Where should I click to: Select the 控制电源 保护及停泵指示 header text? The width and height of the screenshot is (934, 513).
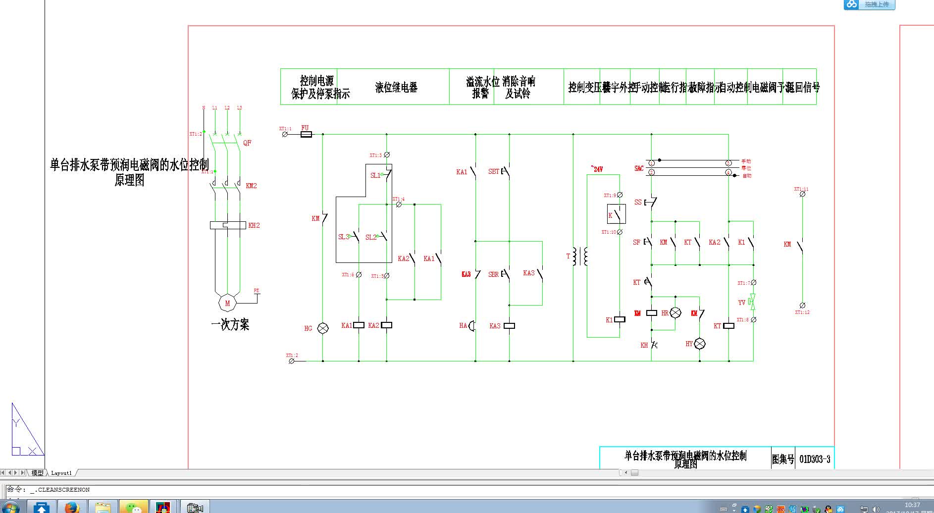320,87
